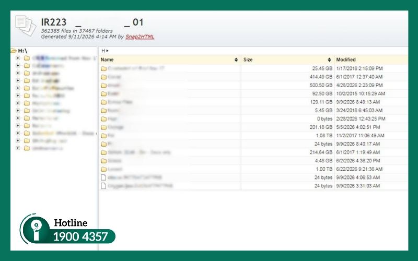Open the folder icon in the 201.18 GB row
Viewport: 418px width, 261px height.
click(103, 127)
